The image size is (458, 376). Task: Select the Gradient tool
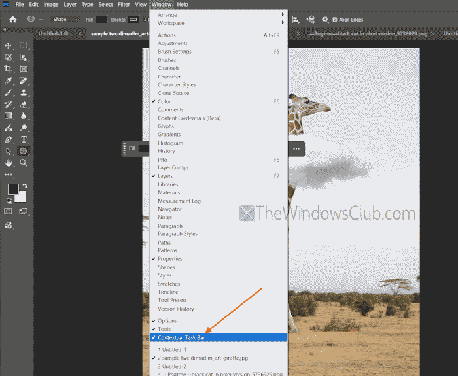[x=8, y=116]
